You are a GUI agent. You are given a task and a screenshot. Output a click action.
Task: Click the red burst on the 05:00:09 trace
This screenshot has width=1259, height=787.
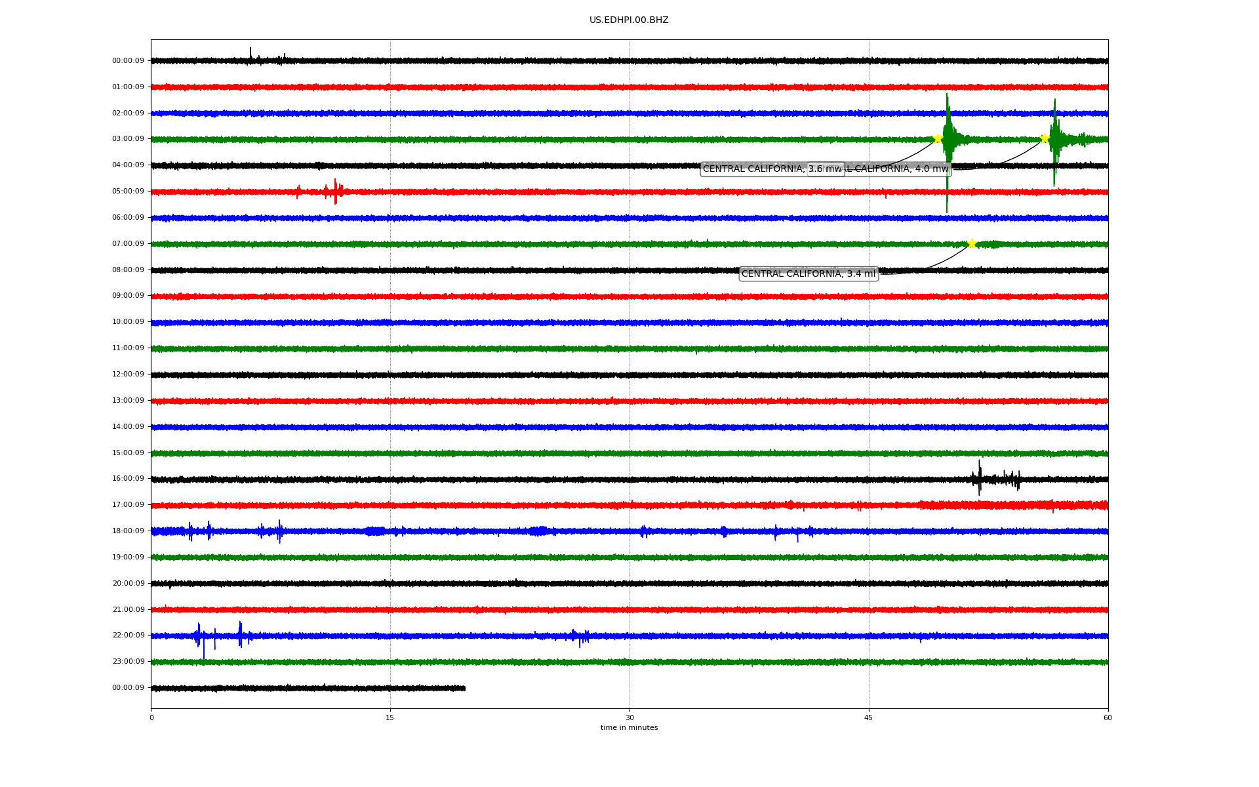335,192
